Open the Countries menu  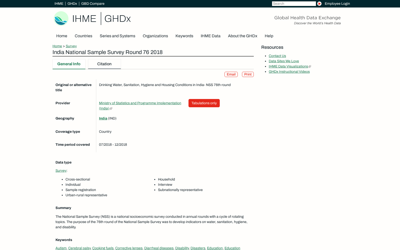tap(83, 36)
